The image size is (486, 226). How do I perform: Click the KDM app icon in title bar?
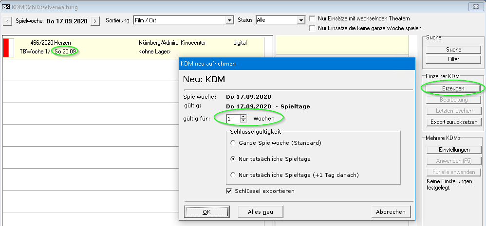[x=6, y=7]
